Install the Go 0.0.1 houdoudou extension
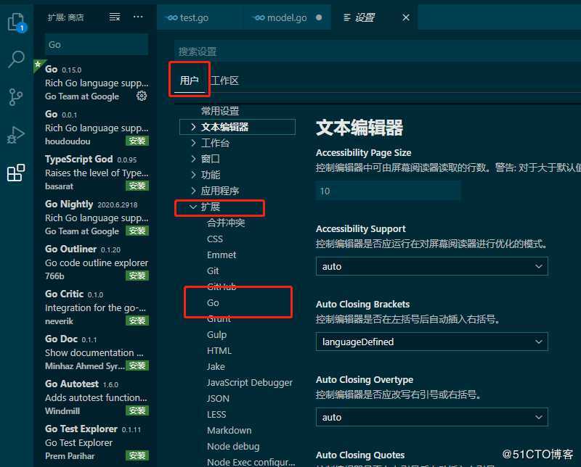581x467 pixels. [137, 141]
